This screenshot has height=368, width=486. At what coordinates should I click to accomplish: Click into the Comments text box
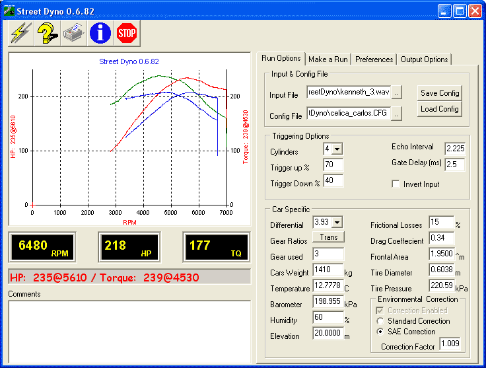coord(129,332)
